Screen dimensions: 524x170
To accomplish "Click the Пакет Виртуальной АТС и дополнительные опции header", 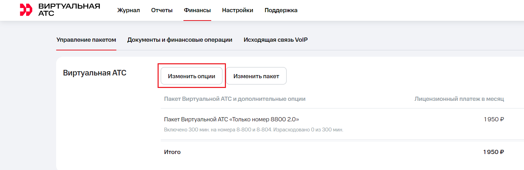I will [x=235, y=99].
